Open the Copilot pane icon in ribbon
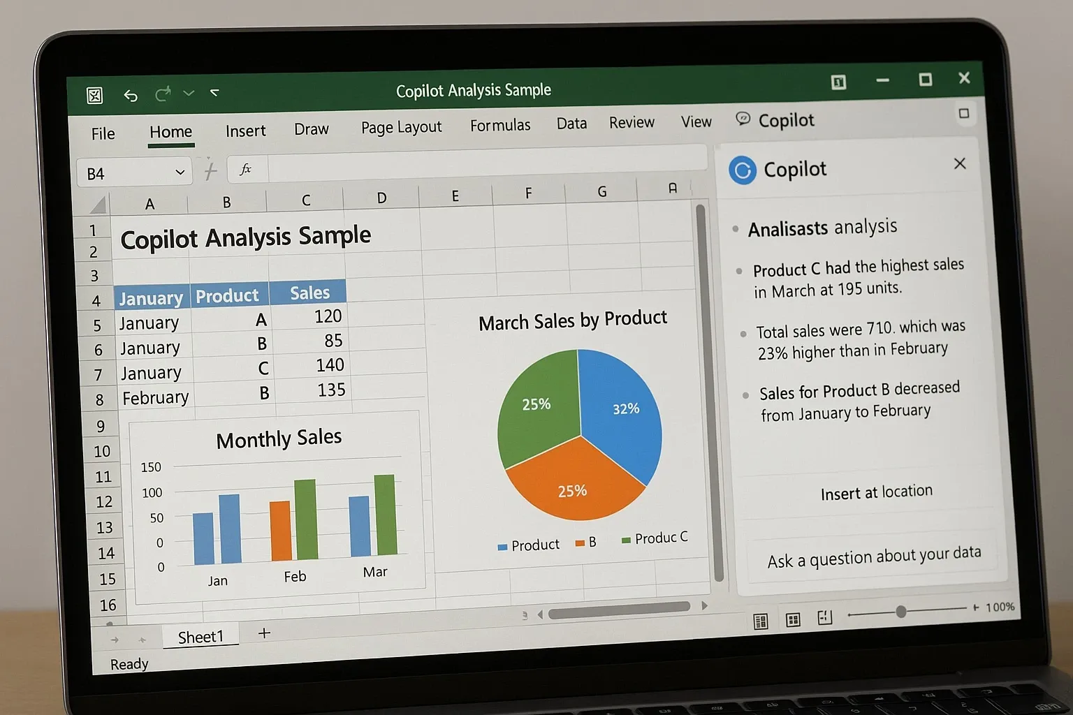This screenshot has width=1073, height=715. click(743, 119)
